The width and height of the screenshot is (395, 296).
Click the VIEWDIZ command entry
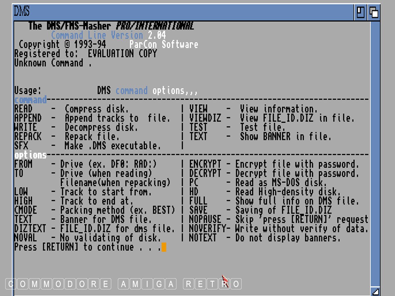[x=205, y=118]
